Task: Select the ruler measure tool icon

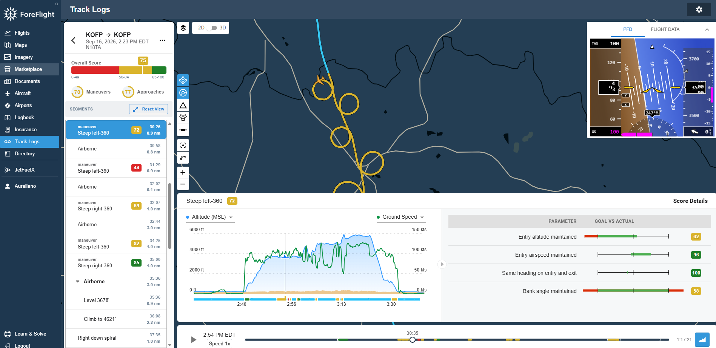Action: coord(183,130)
